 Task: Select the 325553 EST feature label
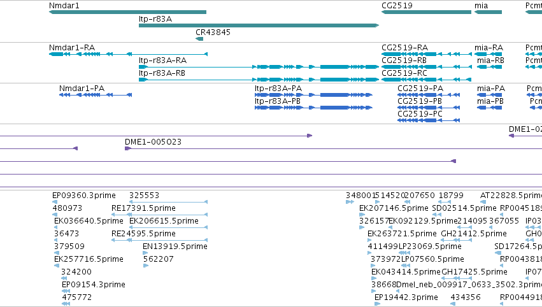pyautogui.click(x=144, y=196)
